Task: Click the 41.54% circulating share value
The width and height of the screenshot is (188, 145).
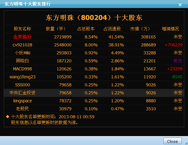Action: [116, 37]
